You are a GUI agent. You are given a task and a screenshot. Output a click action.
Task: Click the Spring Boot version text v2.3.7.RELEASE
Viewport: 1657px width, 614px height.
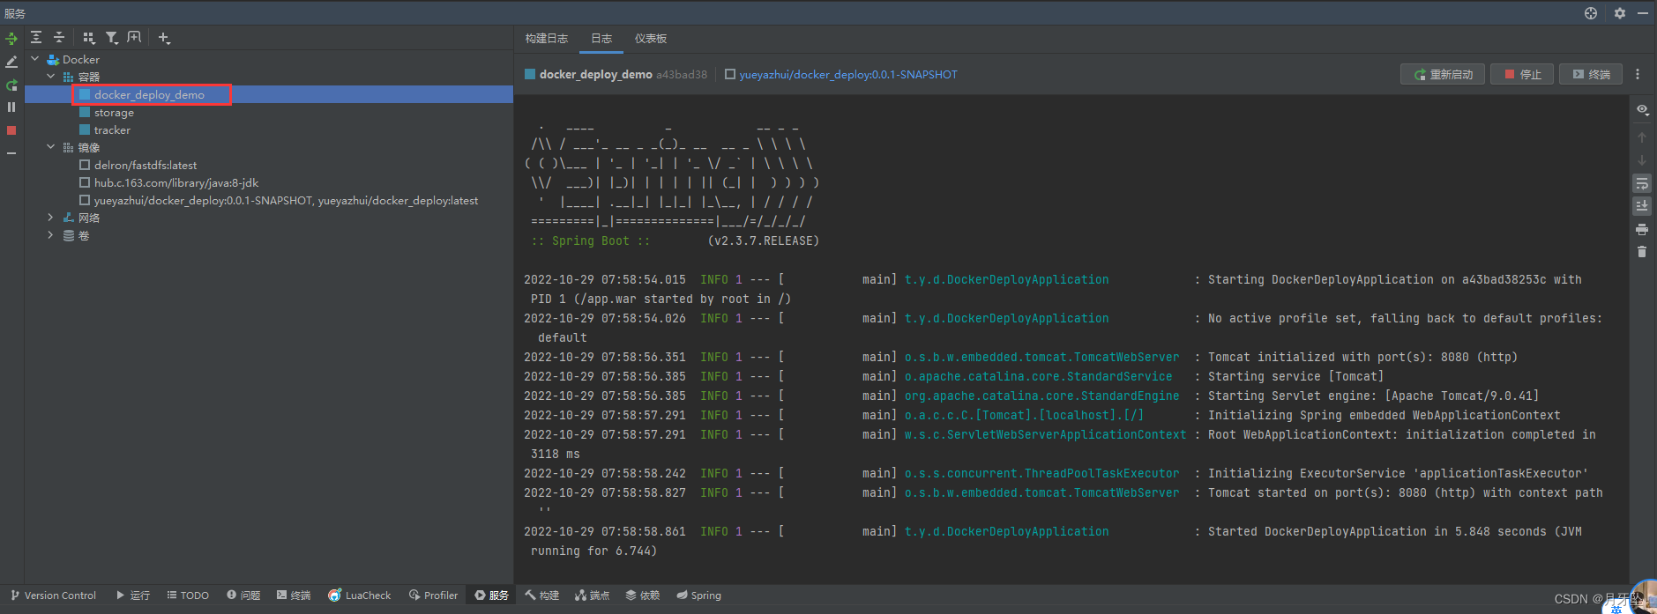764,240
